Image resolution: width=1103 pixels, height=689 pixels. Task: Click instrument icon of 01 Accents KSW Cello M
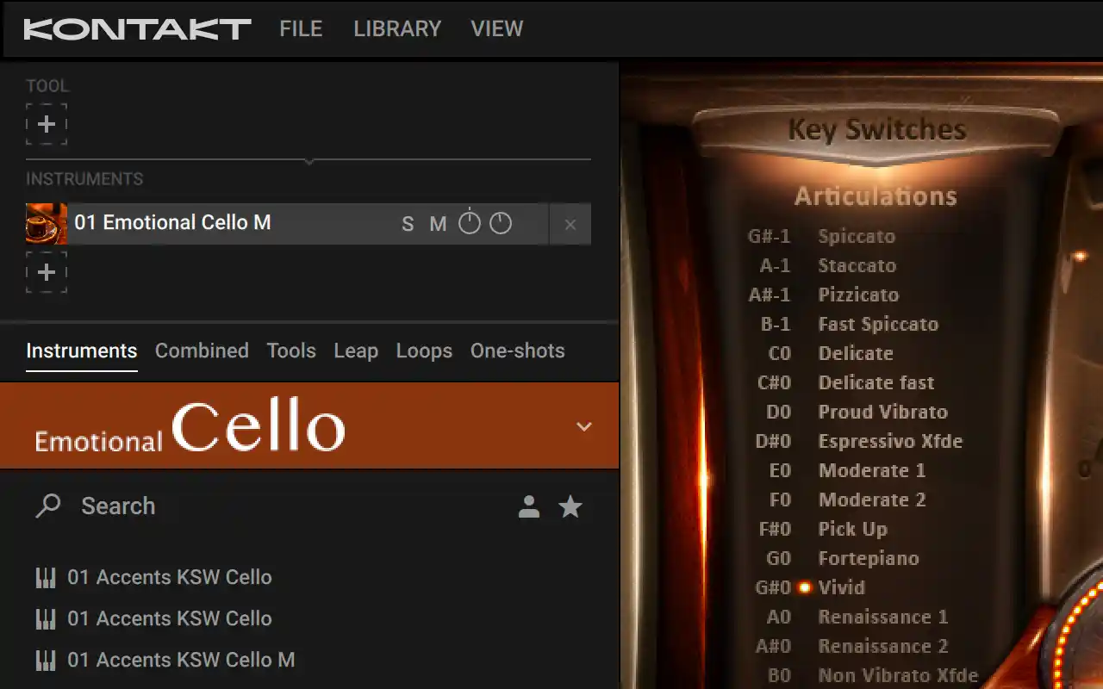(46, 661)
